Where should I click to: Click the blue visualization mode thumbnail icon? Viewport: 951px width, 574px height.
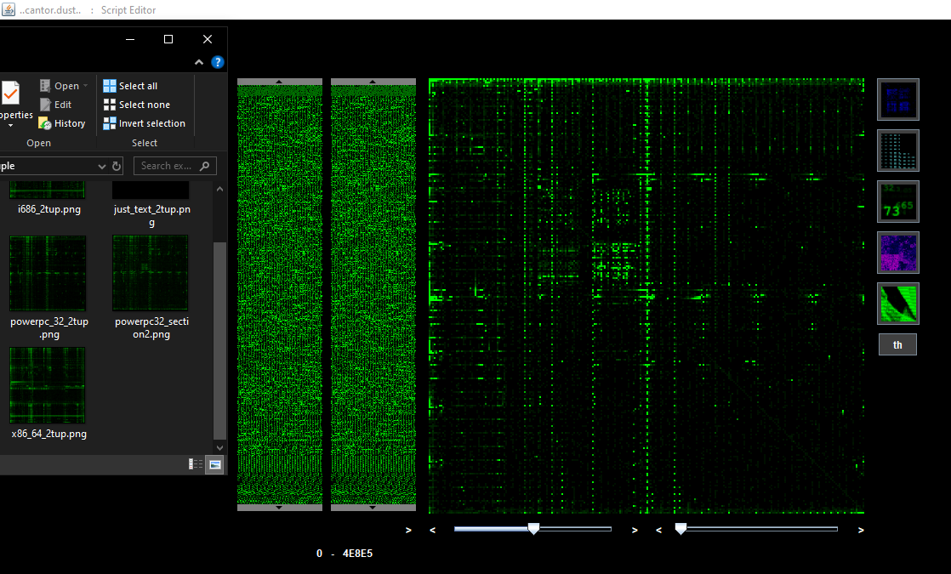[x=897, y=99]
